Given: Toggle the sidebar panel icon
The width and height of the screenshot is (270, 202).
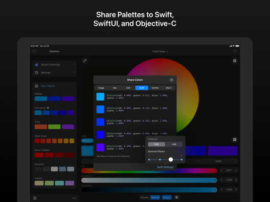Looking at the screenshot, I should pyautogui.click(x=34, y=51).
